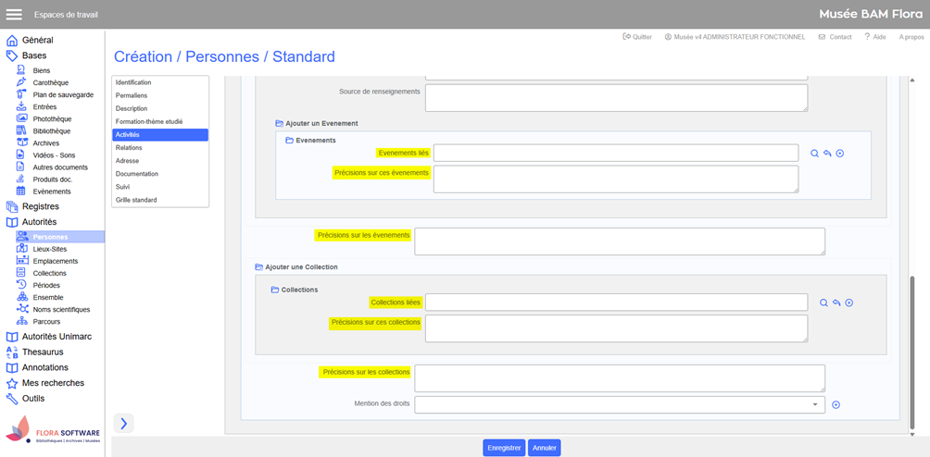
Task: Click the add plus icon beside Collections liées
Action: 848,303
